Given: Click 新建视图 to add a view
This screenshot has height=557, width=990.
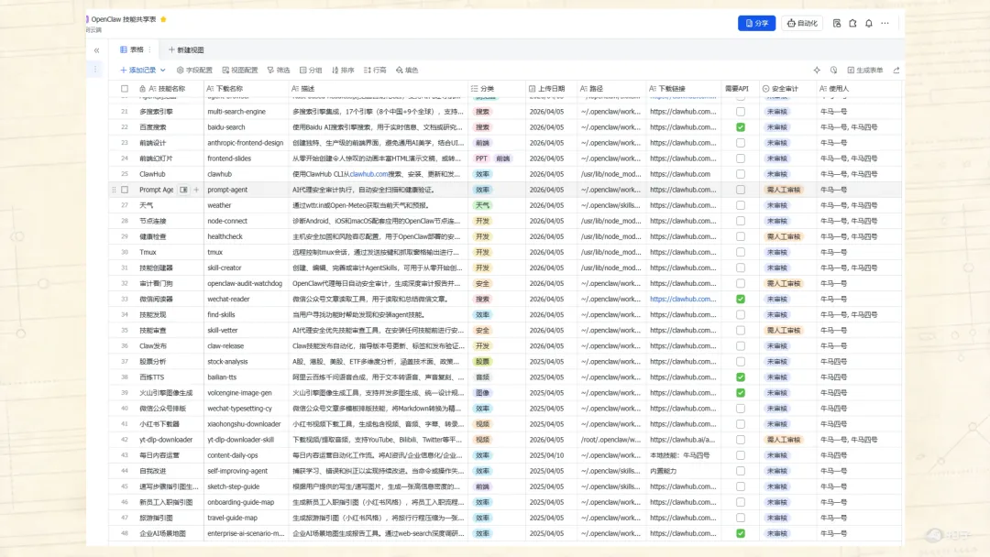Looking at the screenshot, I should tap(186, 49).
